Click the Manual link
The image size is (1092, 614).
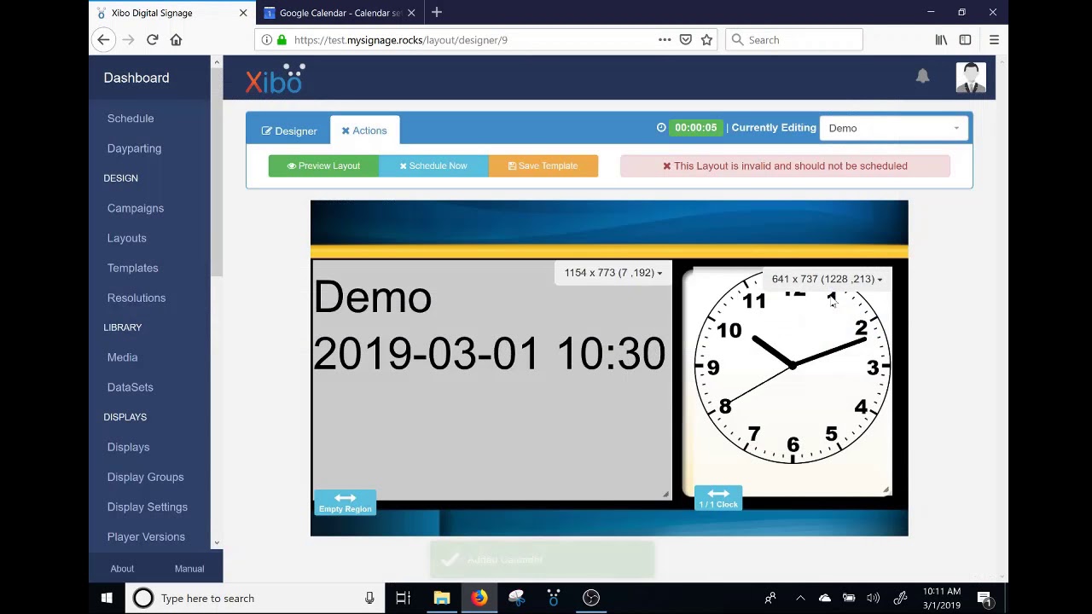coord(189,569)
